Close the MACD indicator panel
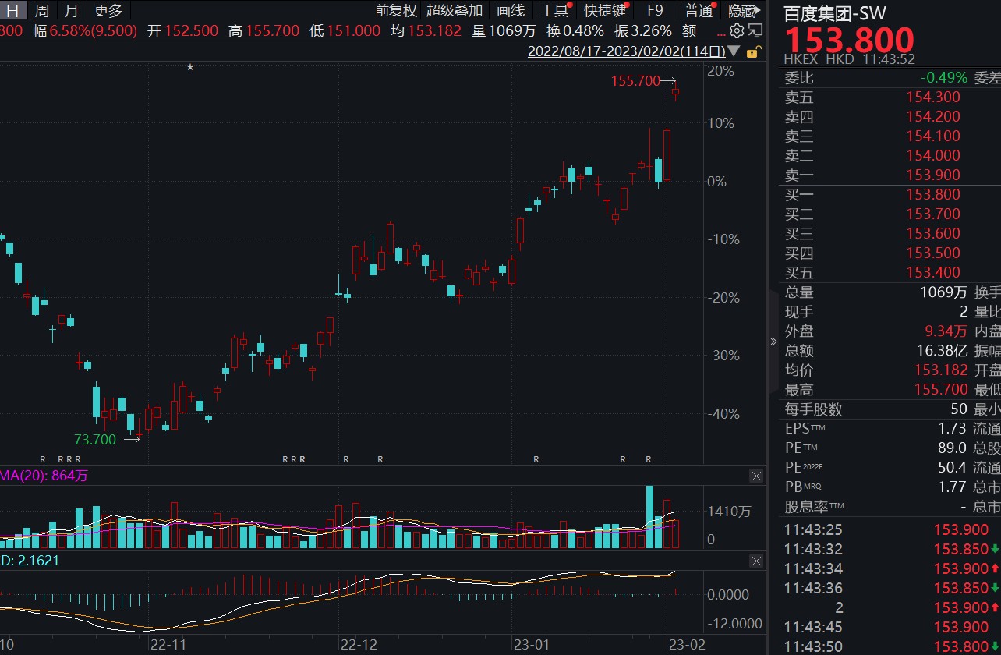The height and width of the screenshot is (655, 1001). click(755, 561)
